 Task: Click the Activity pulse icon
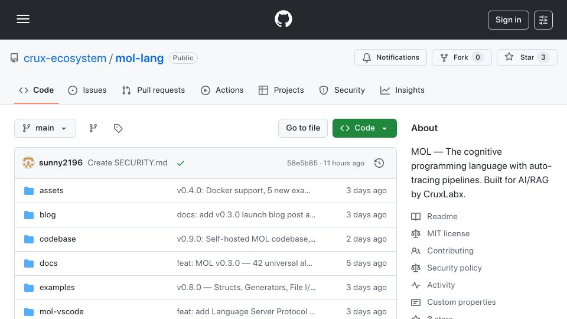pos(416,285)
